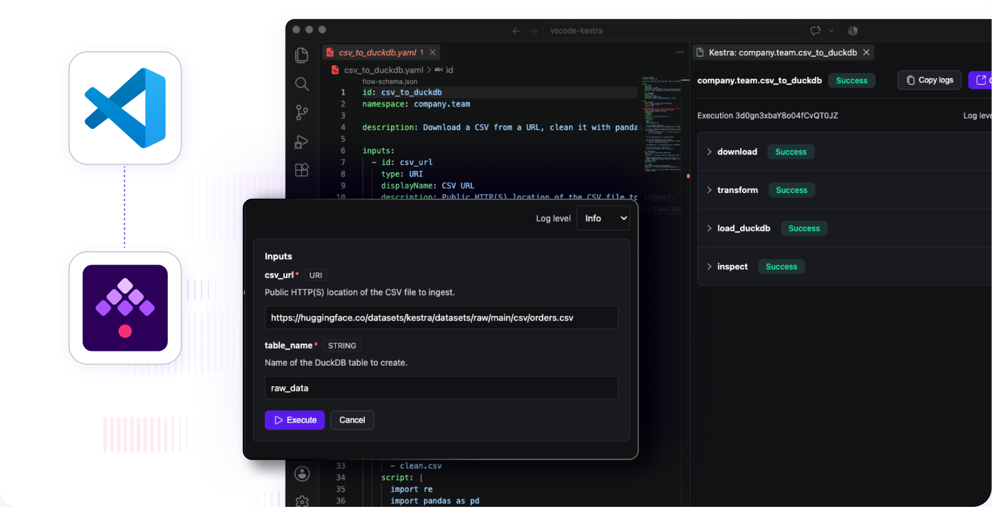The height and width of the screenshot is (507, 992).
Task: Close the csv_to_duckdb.yaml tab
Action: pyautogui.click(x=433, y=53)
